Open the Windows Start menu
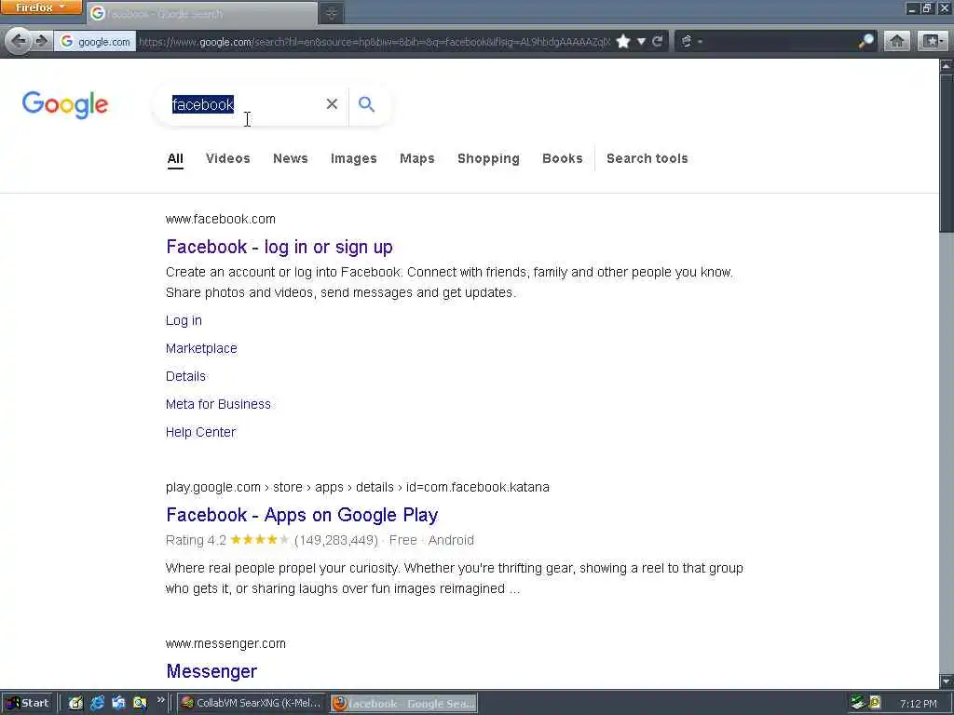The image size is (954, 715). tap(28, 704)
